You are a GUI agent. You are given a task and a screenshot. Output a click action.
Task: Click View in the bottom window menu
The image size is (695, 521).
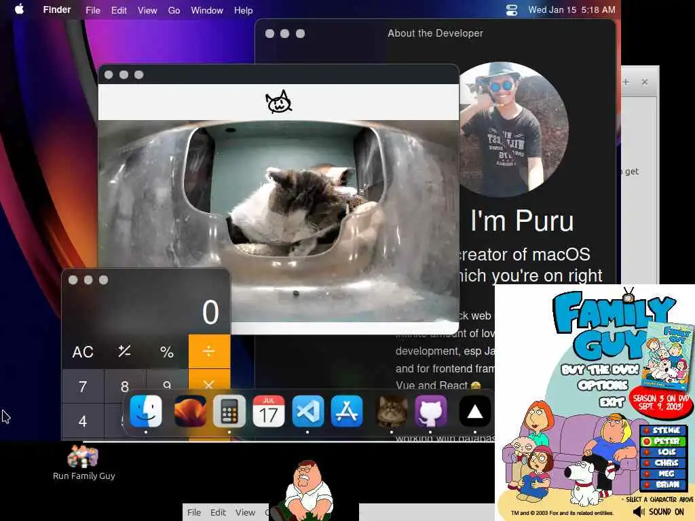pos(245,512)
